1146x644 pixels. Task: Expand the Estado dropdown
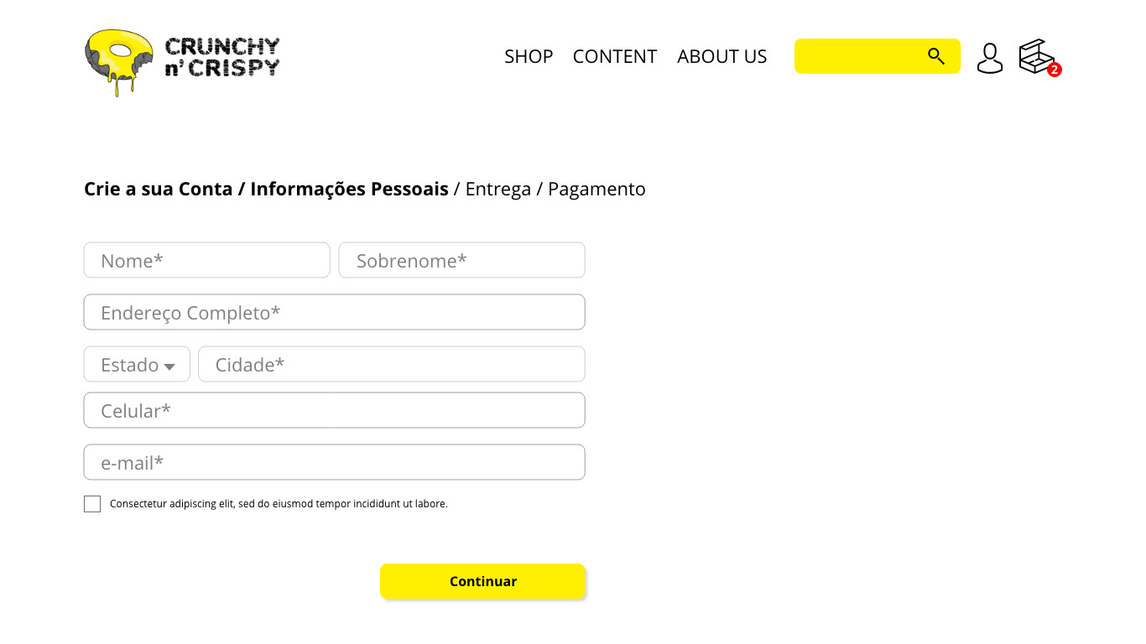coord(137,365)
